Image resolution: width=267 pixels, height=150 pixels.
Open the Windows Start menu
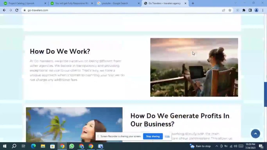coord(5,146)
